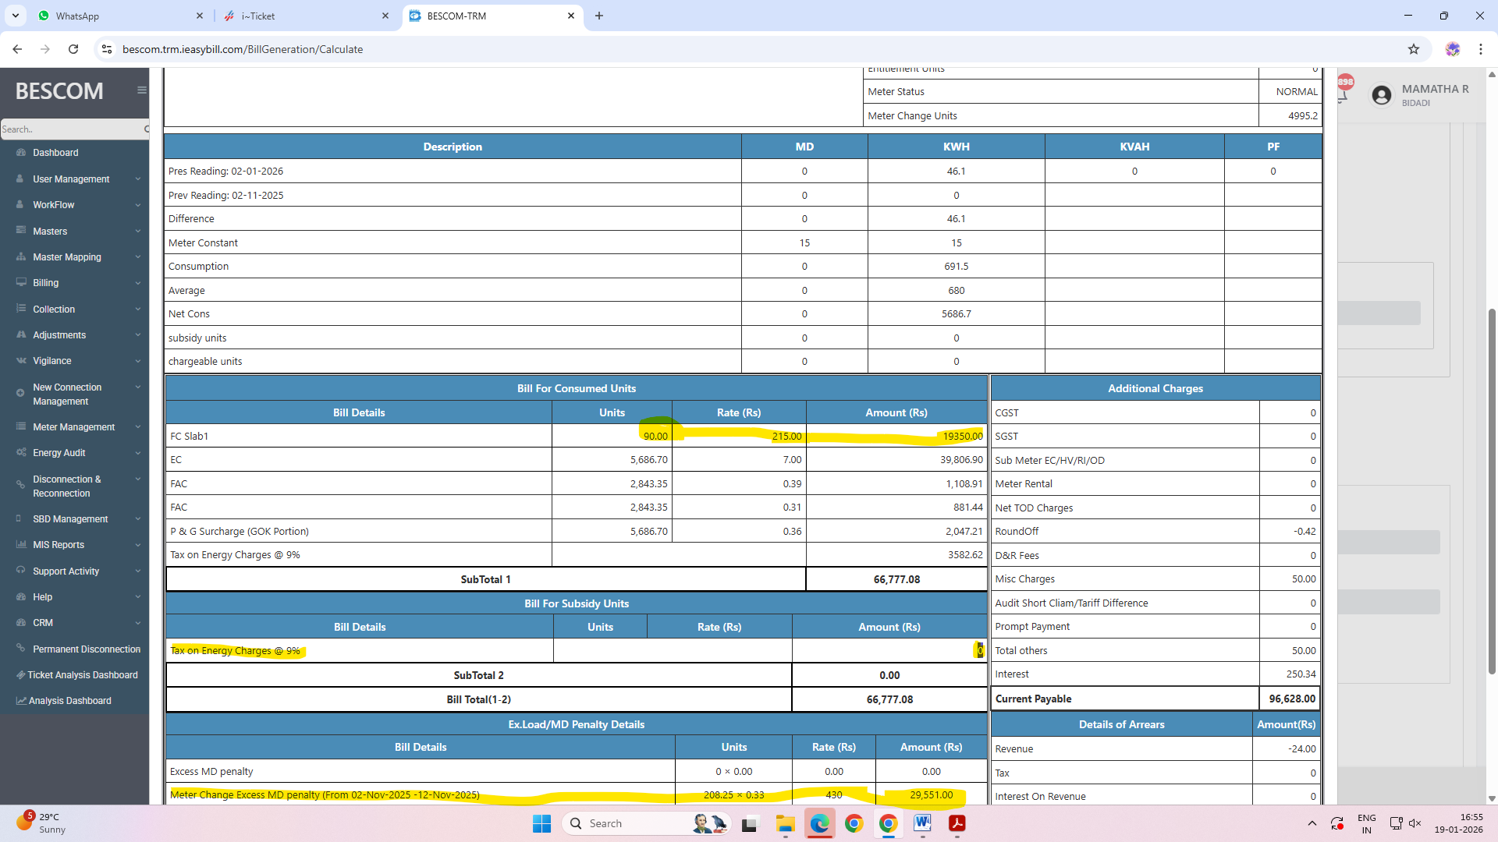
Task: Open Adobe Acrobat from the taskbar
Action: click(957, 823)
